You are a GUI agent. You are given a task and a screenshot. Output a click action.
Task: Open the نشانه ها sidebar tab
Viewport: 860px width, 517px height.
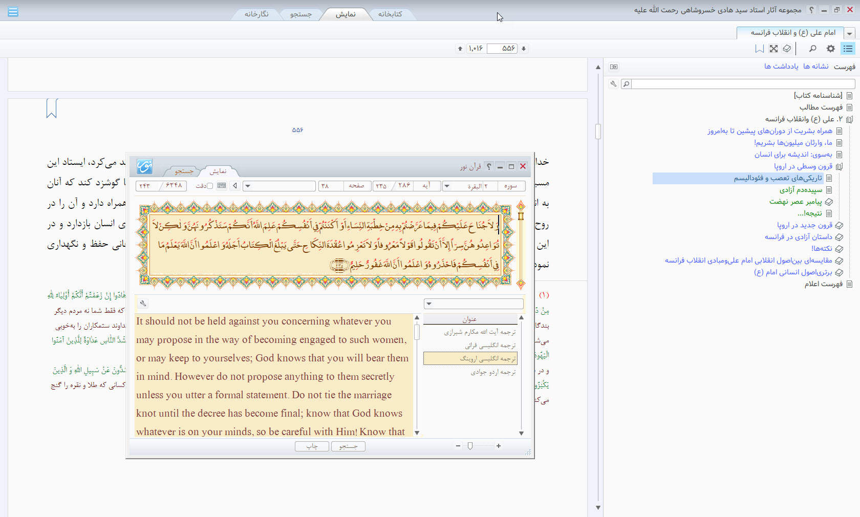816,67
